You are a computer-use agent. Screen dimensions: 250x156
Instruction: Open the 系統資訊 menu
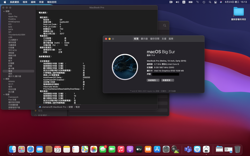[x=15, y=2]
